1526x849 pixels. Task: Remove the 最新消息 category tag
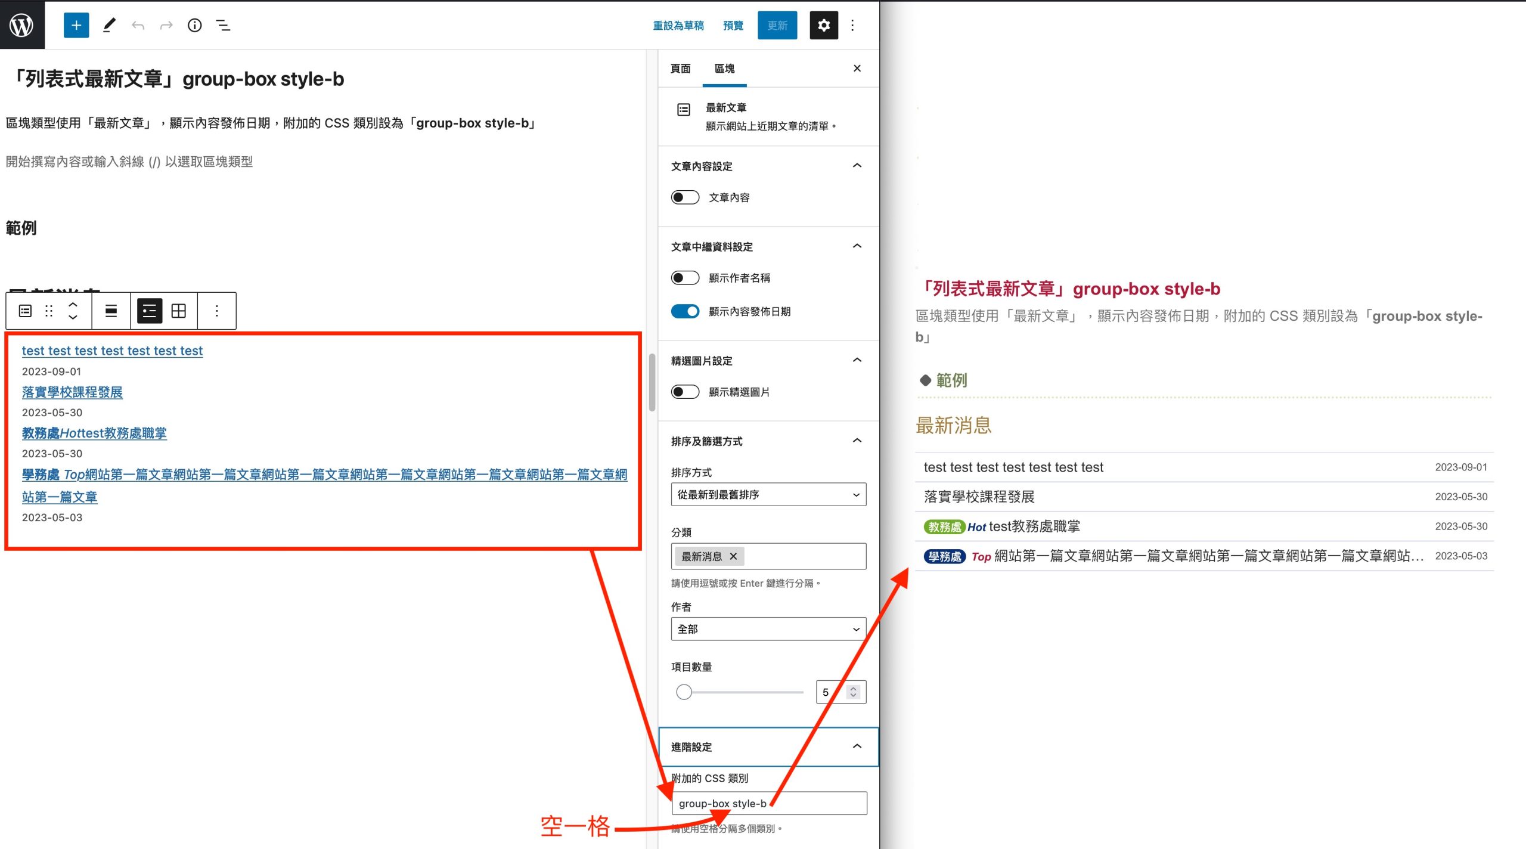coord(734,556)
